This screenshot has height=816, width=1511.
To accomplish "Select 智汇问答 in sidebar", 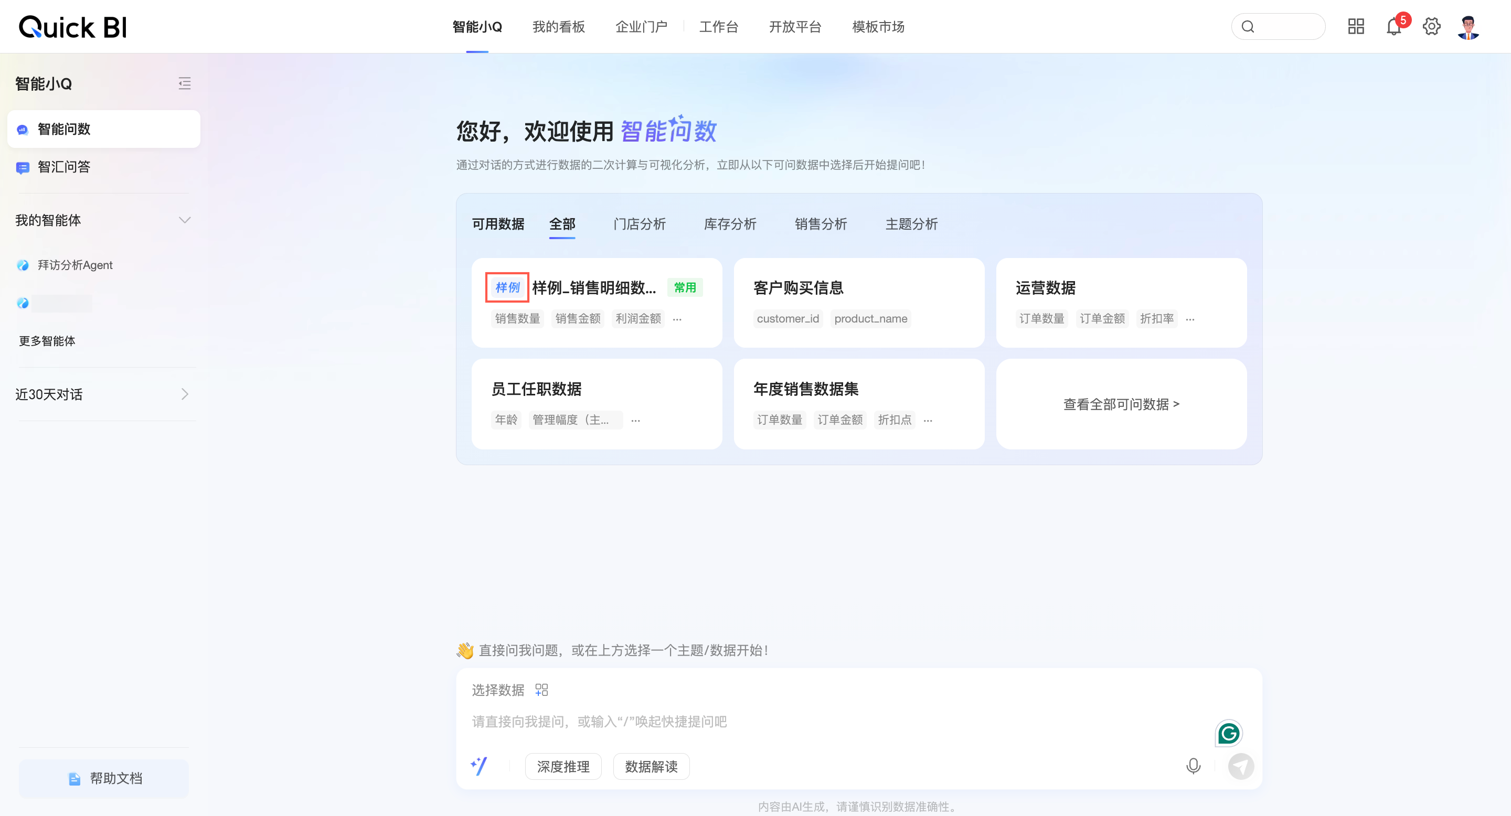I will point(104,167).
